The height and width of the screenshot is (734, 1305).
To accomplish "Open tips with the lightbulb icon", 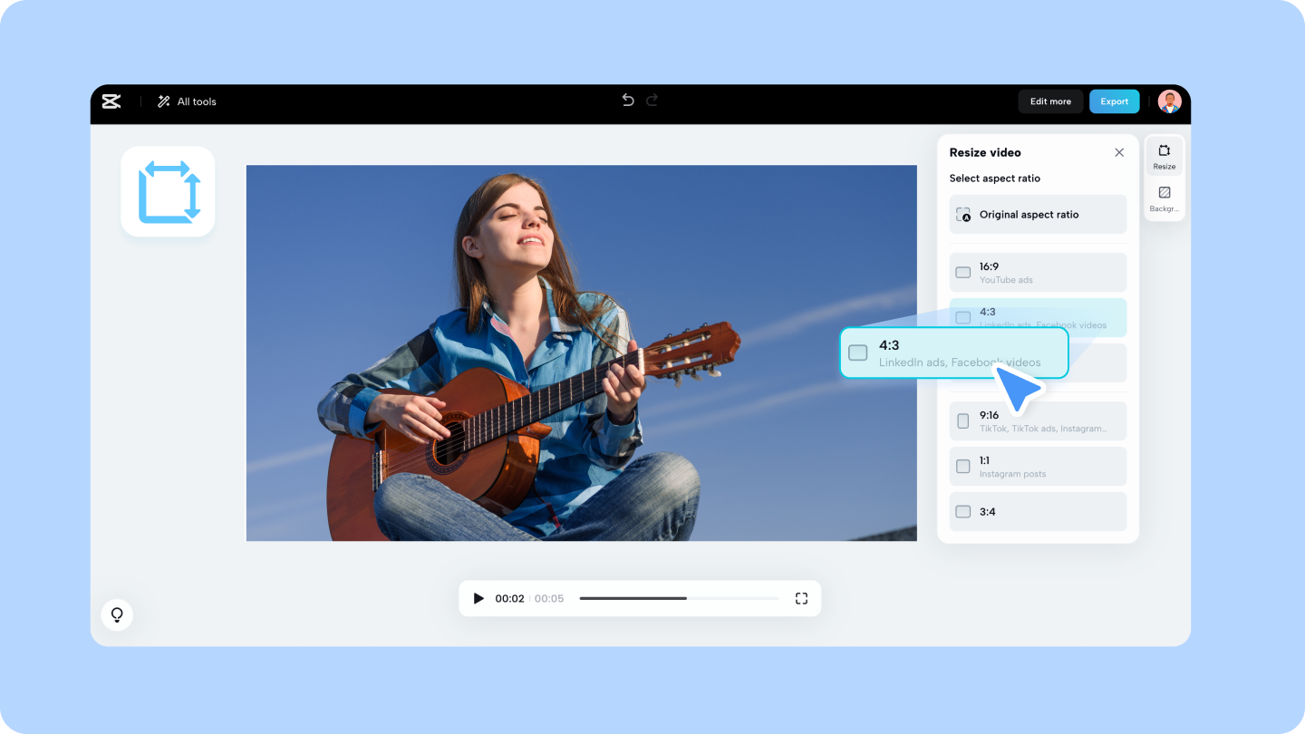I will click(117, 615).
